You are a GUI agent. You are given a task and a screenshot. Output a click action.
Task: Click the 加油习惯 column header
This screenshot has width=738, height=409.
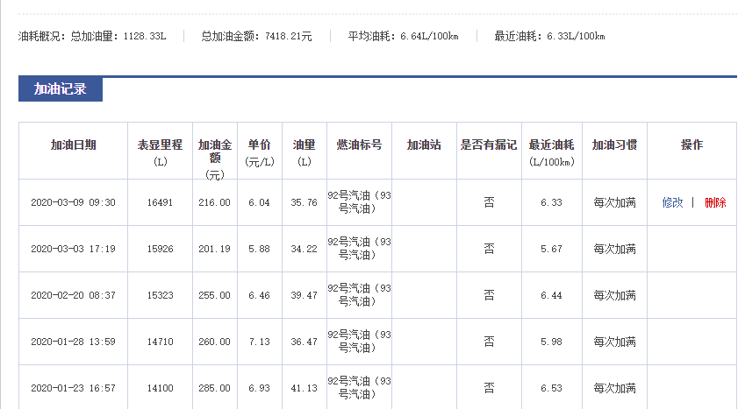pyautogui.click(x=614, y=145)
